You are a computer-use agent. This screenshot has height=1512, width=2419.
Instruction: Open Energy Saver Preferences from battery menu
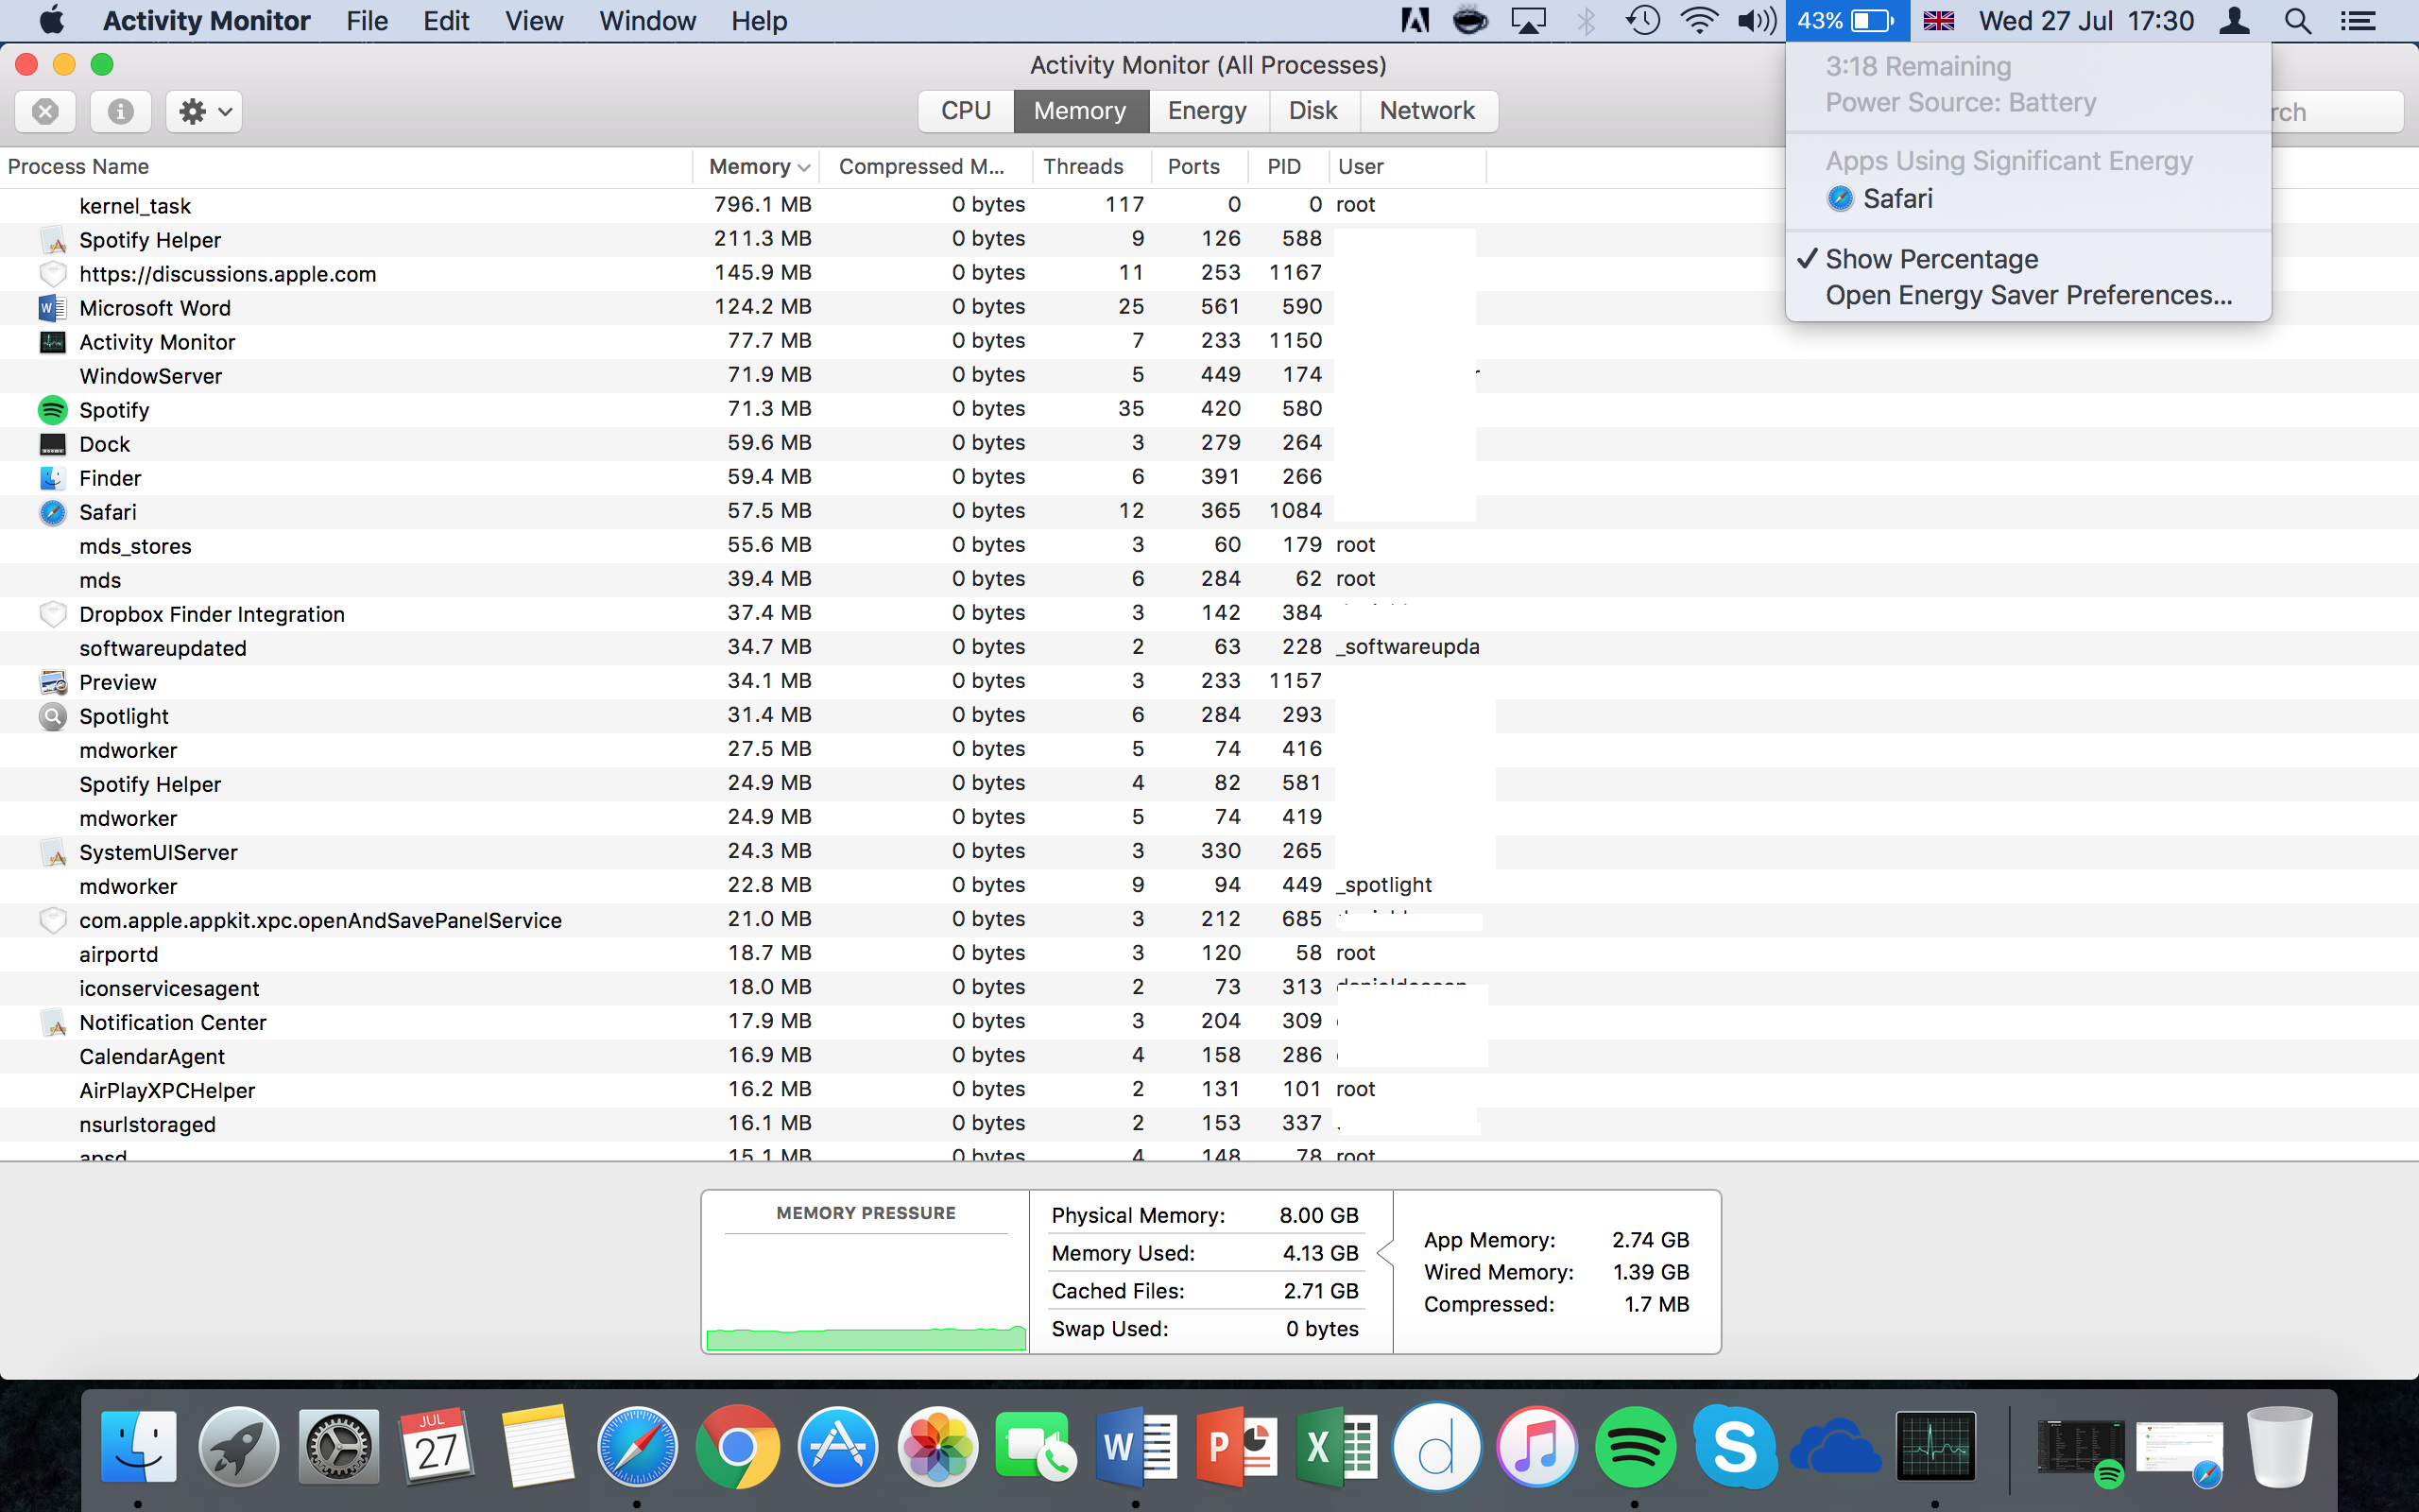point(2026,294)
